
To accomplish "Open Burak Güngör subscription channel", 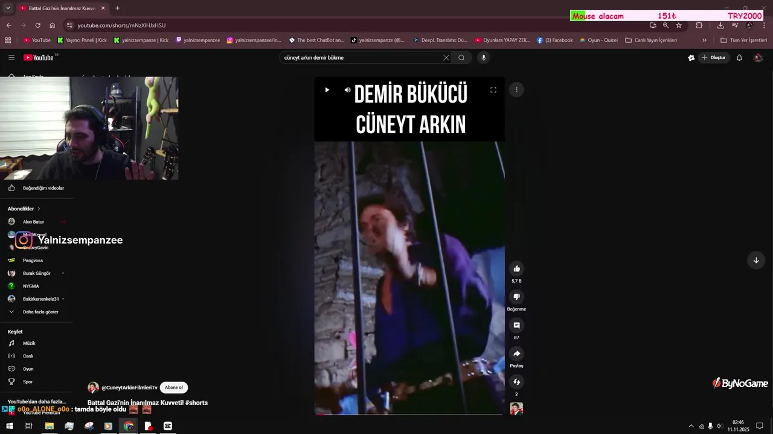I will pos(36,273).
